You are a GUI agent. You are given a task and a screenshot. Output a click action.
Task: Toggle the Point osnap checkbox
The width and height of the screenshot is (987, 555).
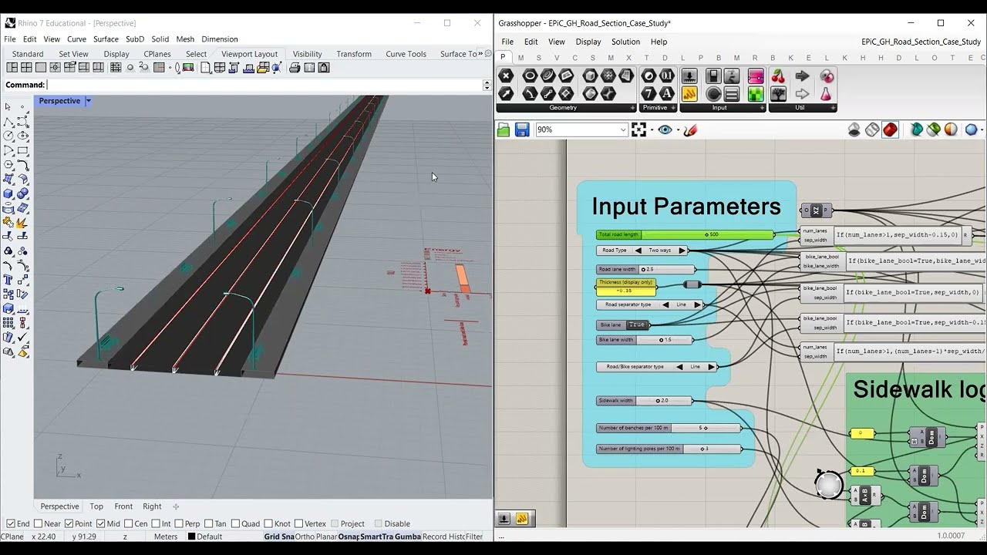69,524
